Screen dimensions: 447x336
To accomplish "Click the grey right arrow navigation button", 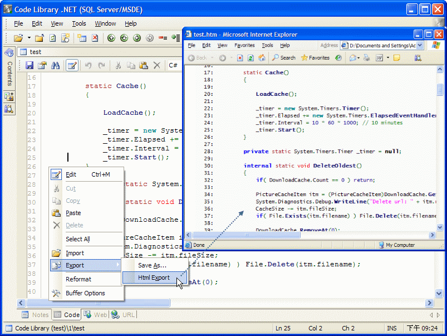I will pyautogui.click(x=150, y=38).
